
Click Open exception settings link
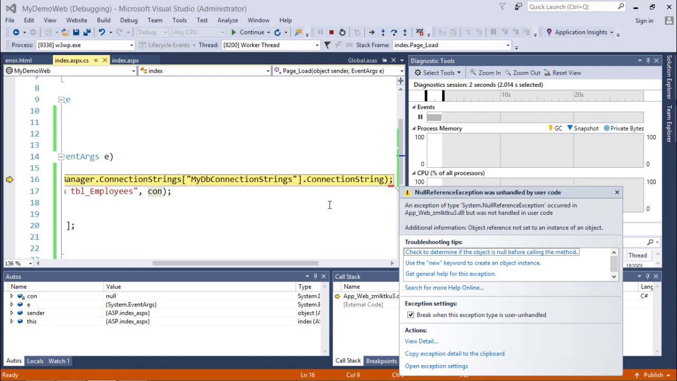coord(436,366)
